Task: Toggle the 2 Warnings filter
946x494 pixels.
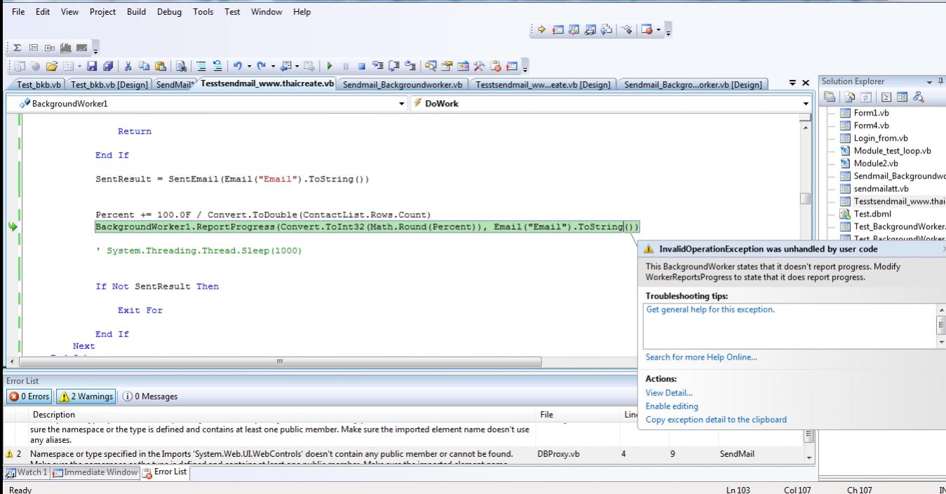Action: [x=86, y=397]
